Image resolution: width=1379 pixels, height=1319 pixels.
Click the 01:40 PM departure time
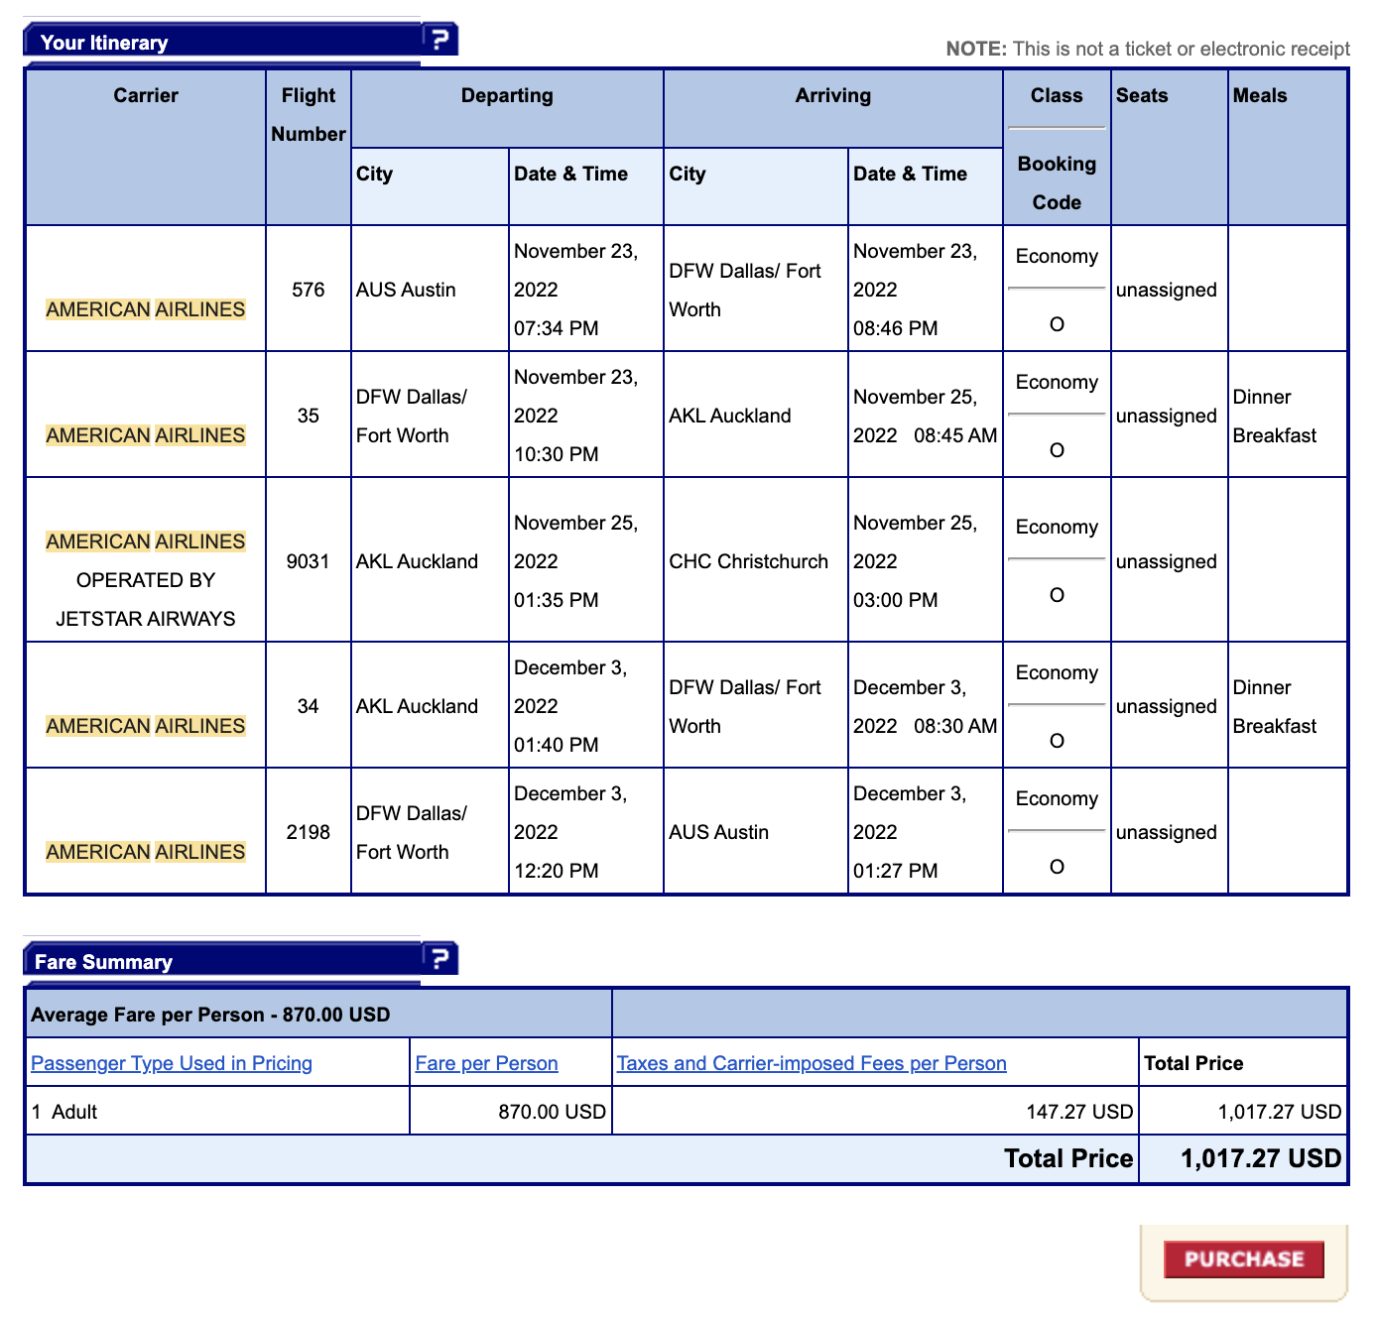pos(557,745)
